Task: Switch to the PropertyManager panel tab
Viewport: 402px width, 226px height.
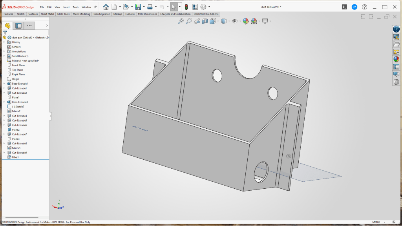Action: (18, 26)
